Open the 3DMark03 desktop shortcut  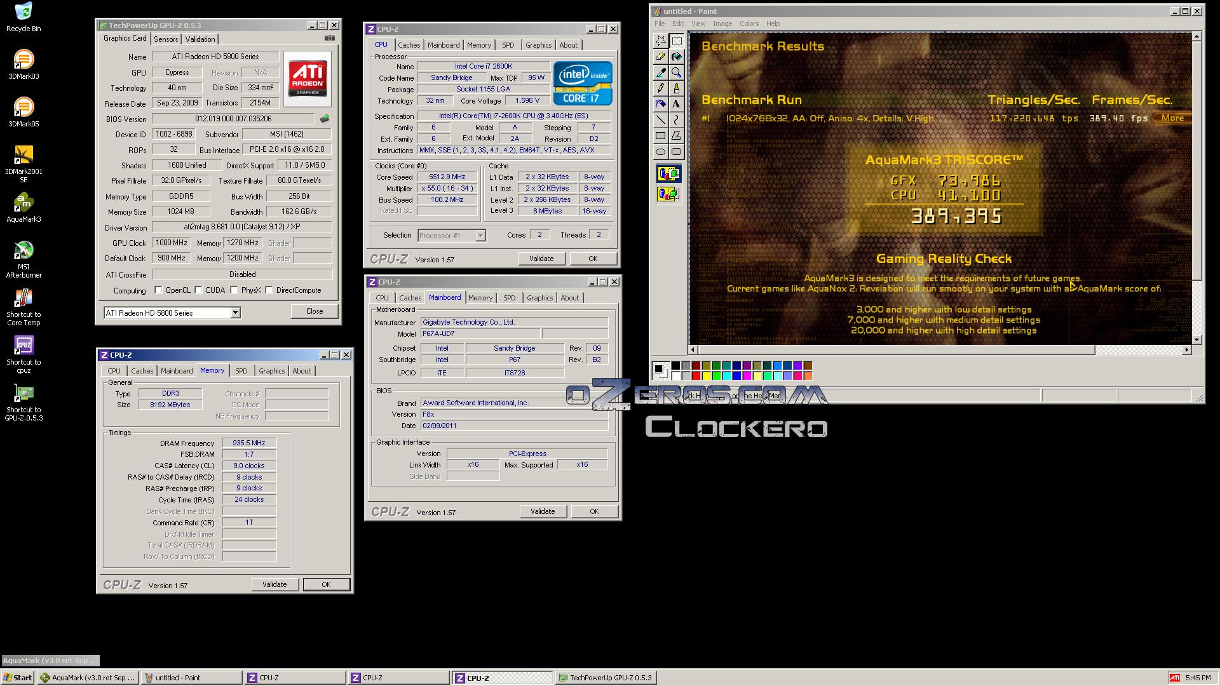(24, 64)
